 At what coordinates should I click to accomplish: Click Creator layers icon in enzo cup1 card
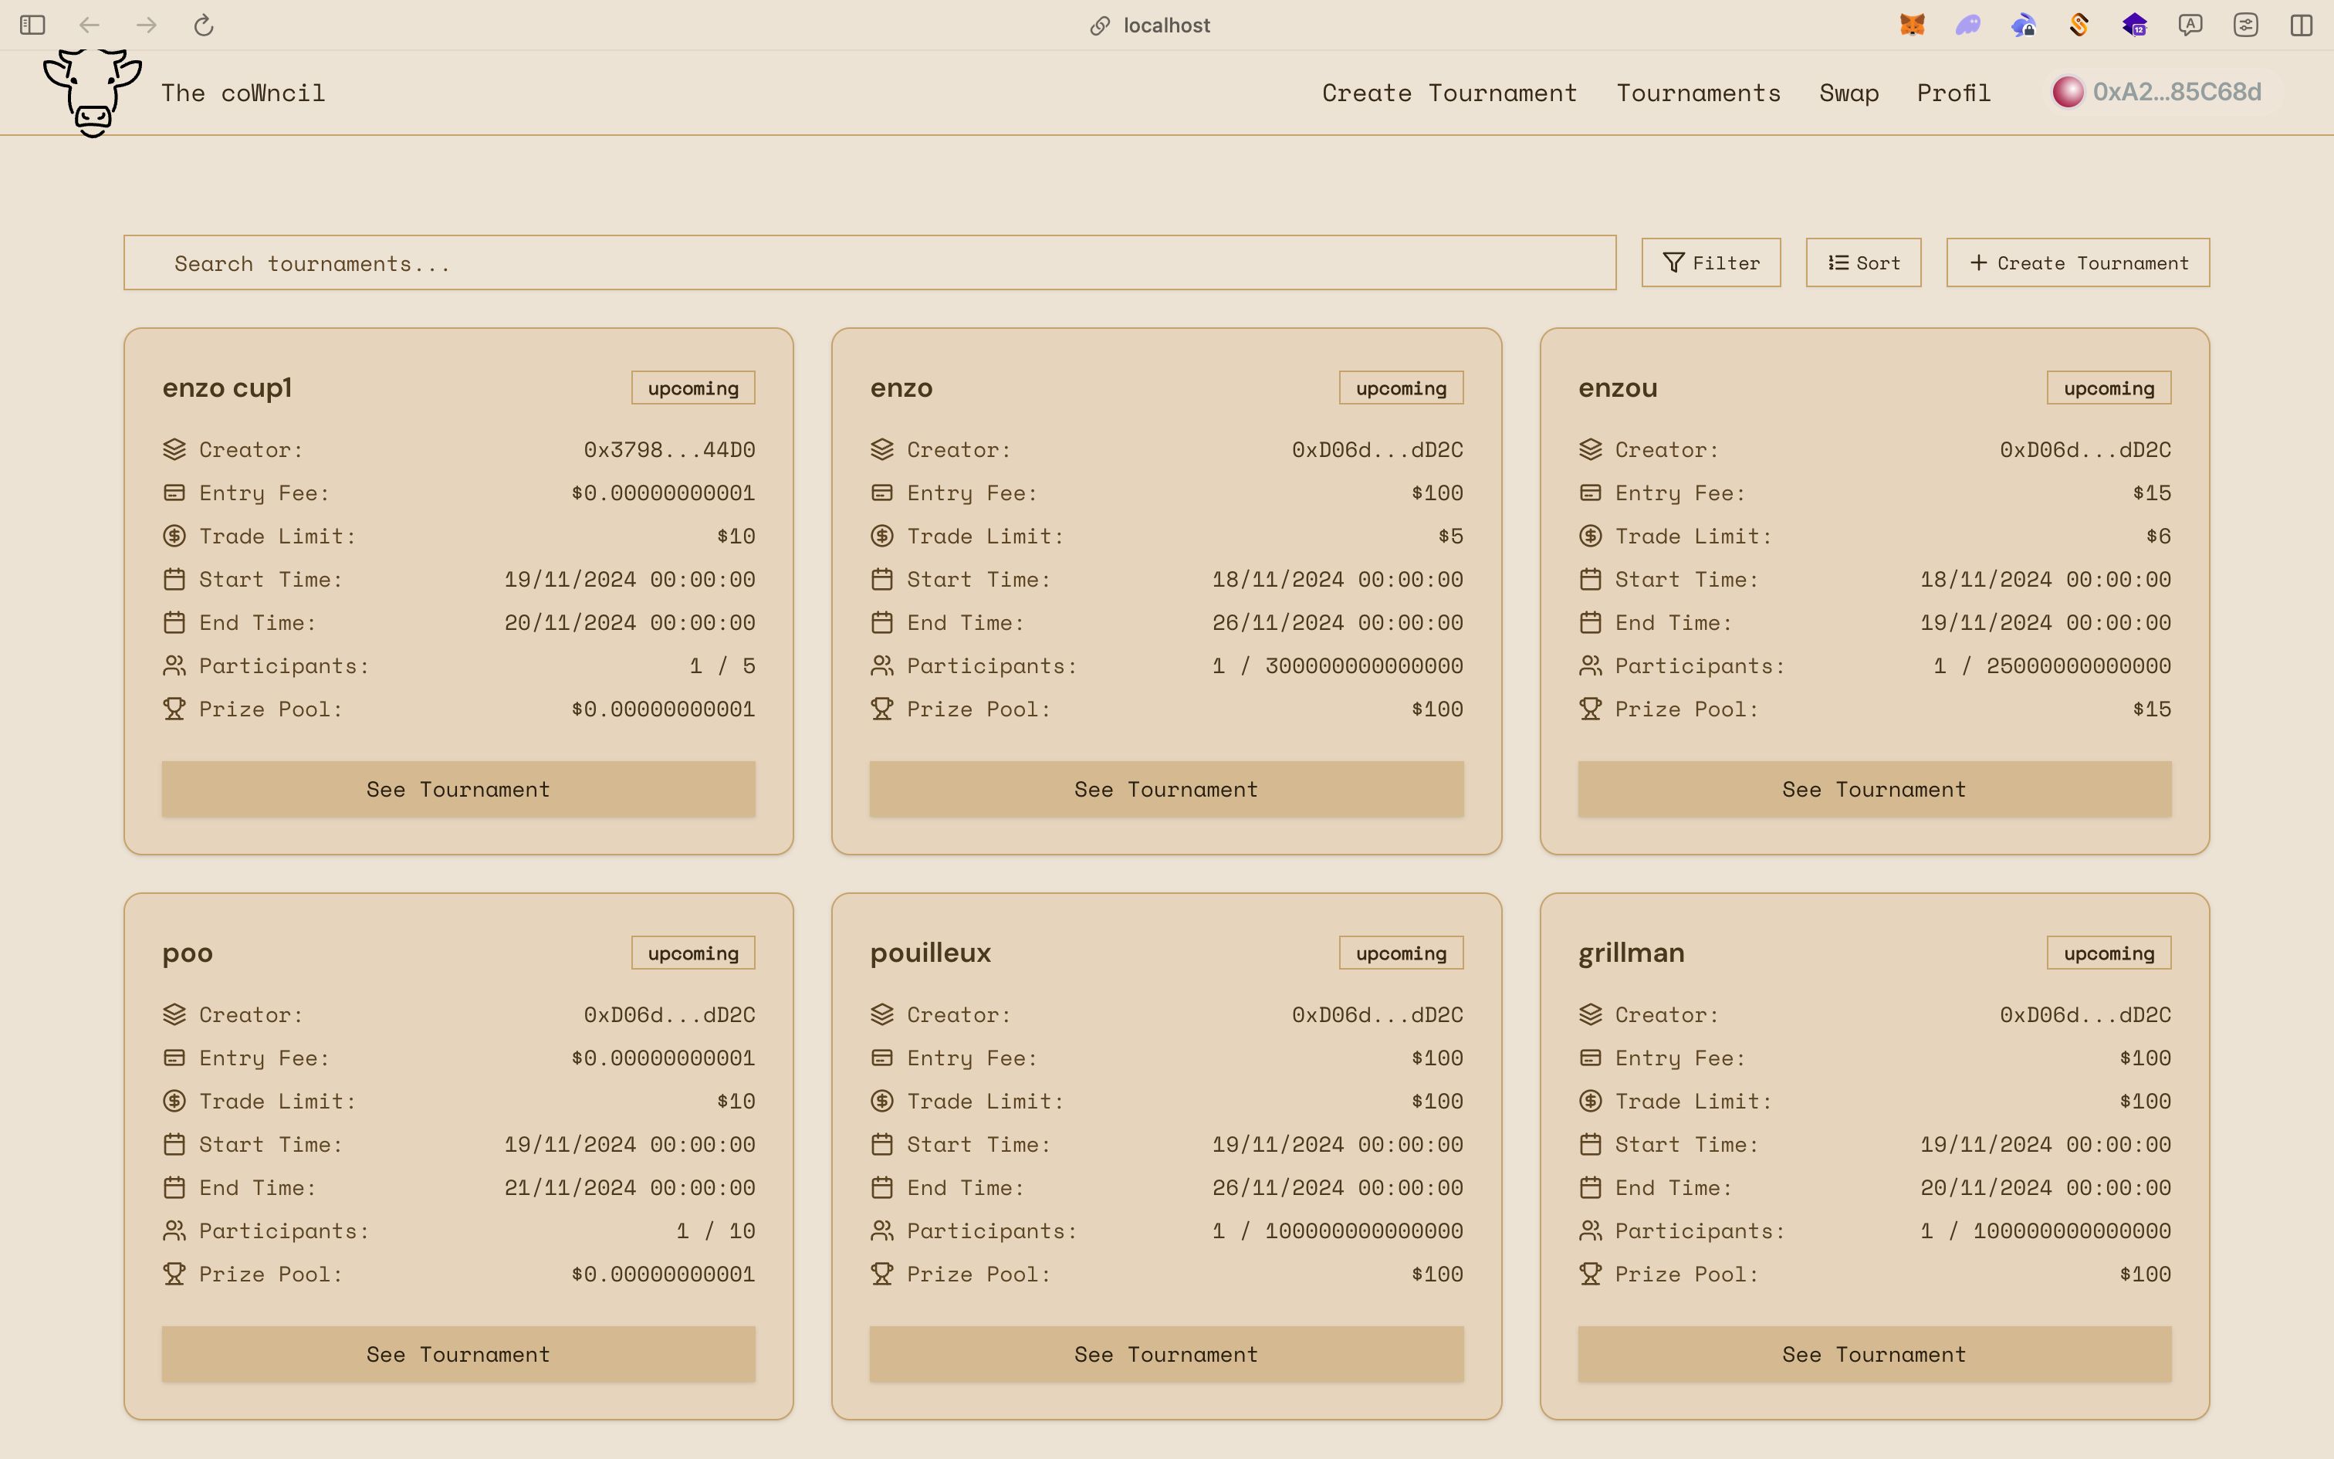coord(174,449)
